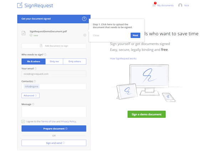
Task: Choose the Only others option
Action: point(75,62)
